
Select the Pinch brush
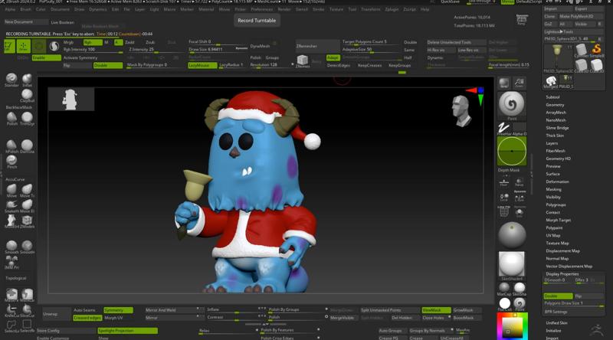pos(11,161)
